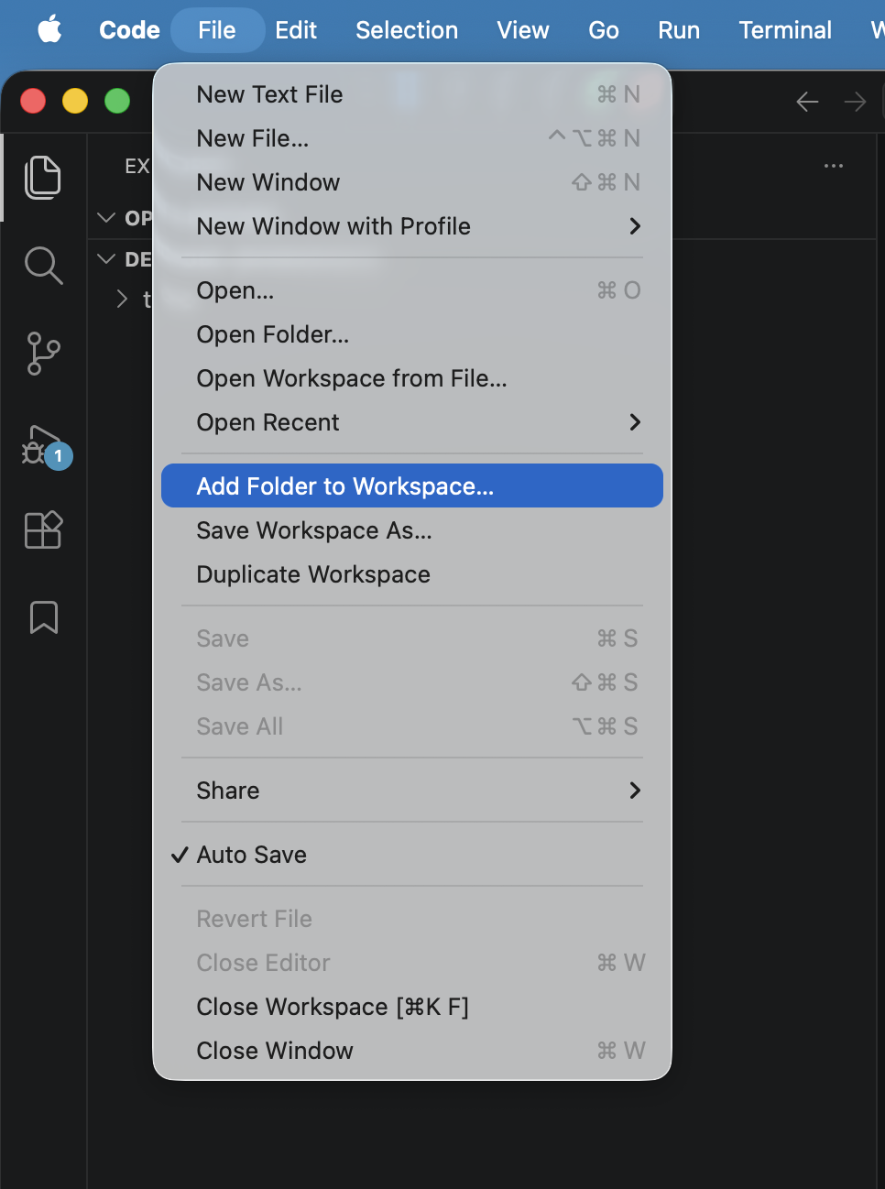The image size is (885, 1189).
Task: Expand Open Recent submenu
Action: pos(411,422)
